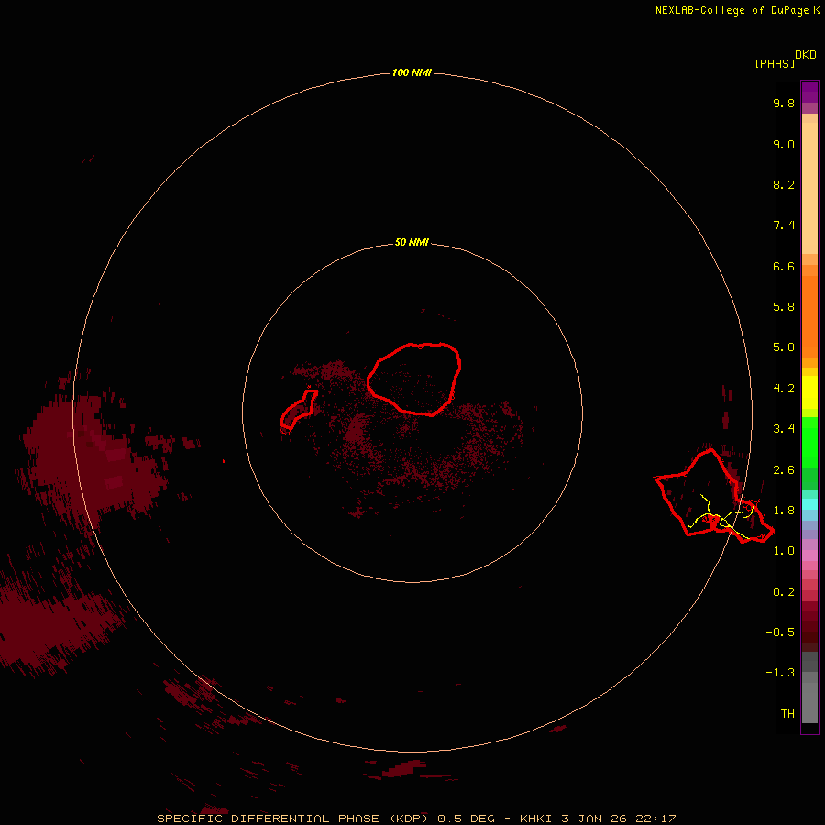Select the red polygon on the eastern edge
This screenshot has height=825, width=825.
pos(714,496)
